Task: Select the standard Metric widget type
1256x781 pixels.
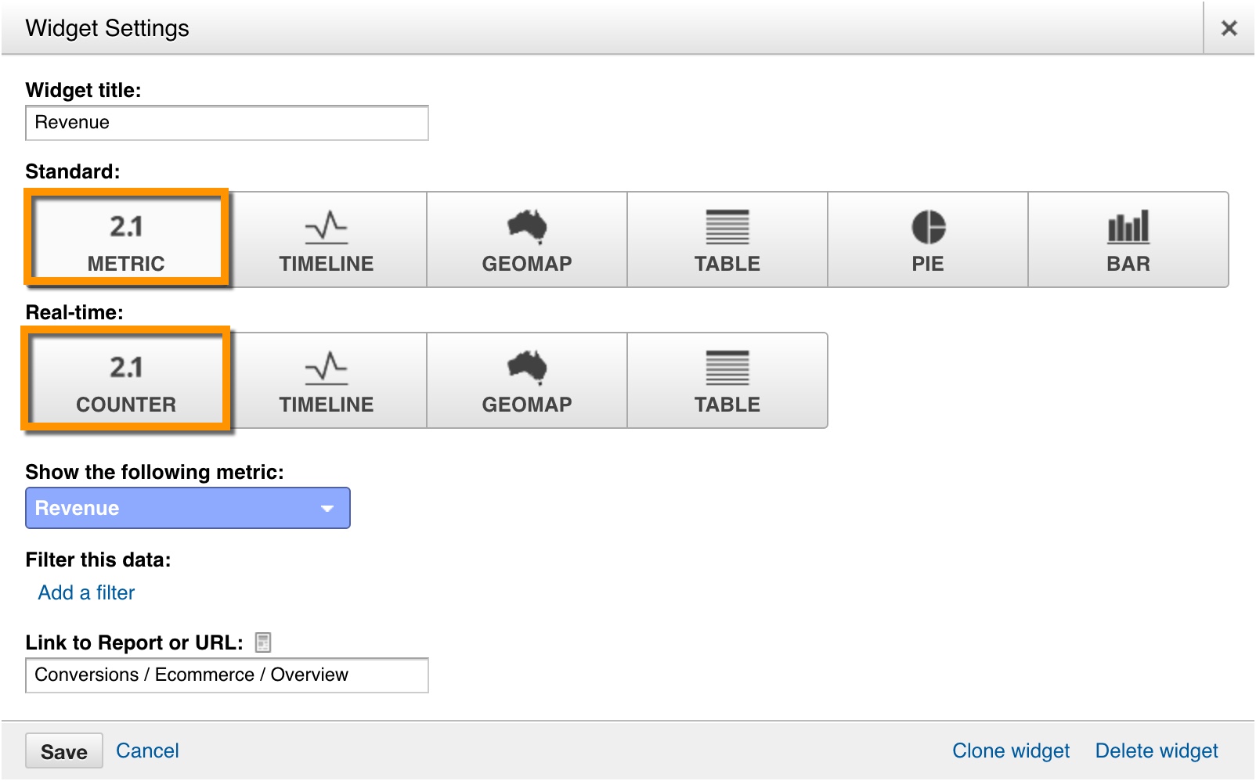Action: 126,239
